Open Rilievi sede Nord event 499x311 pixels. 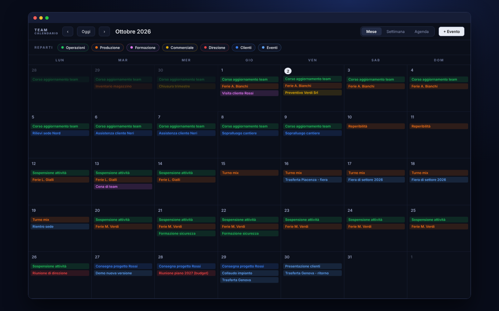[60, 133]
